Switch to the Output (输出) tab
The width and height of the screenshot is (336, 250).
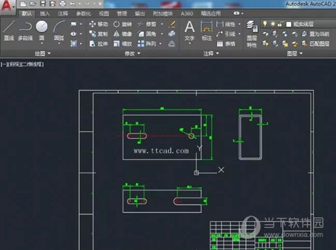click(x=140, y=13)
